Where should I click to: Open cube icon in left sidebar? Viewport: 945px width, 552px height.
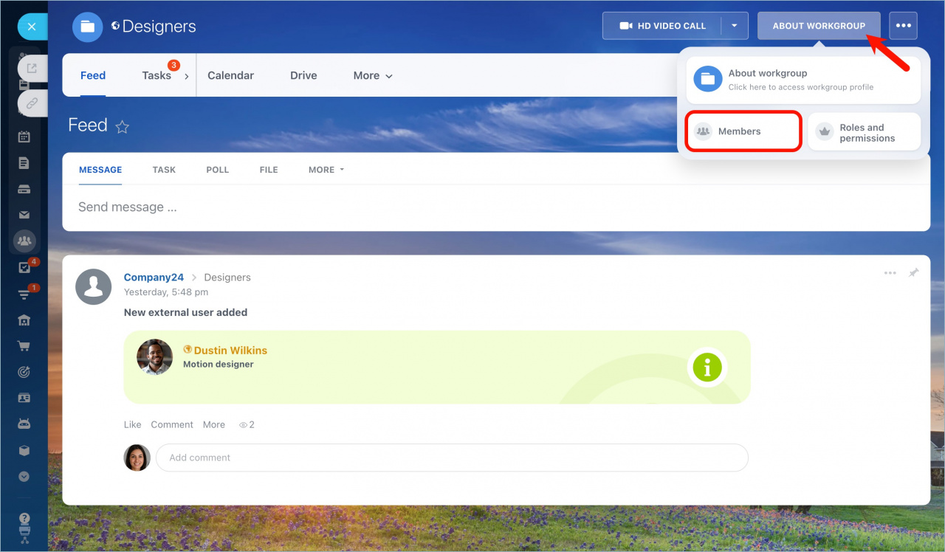coord(24,450)
